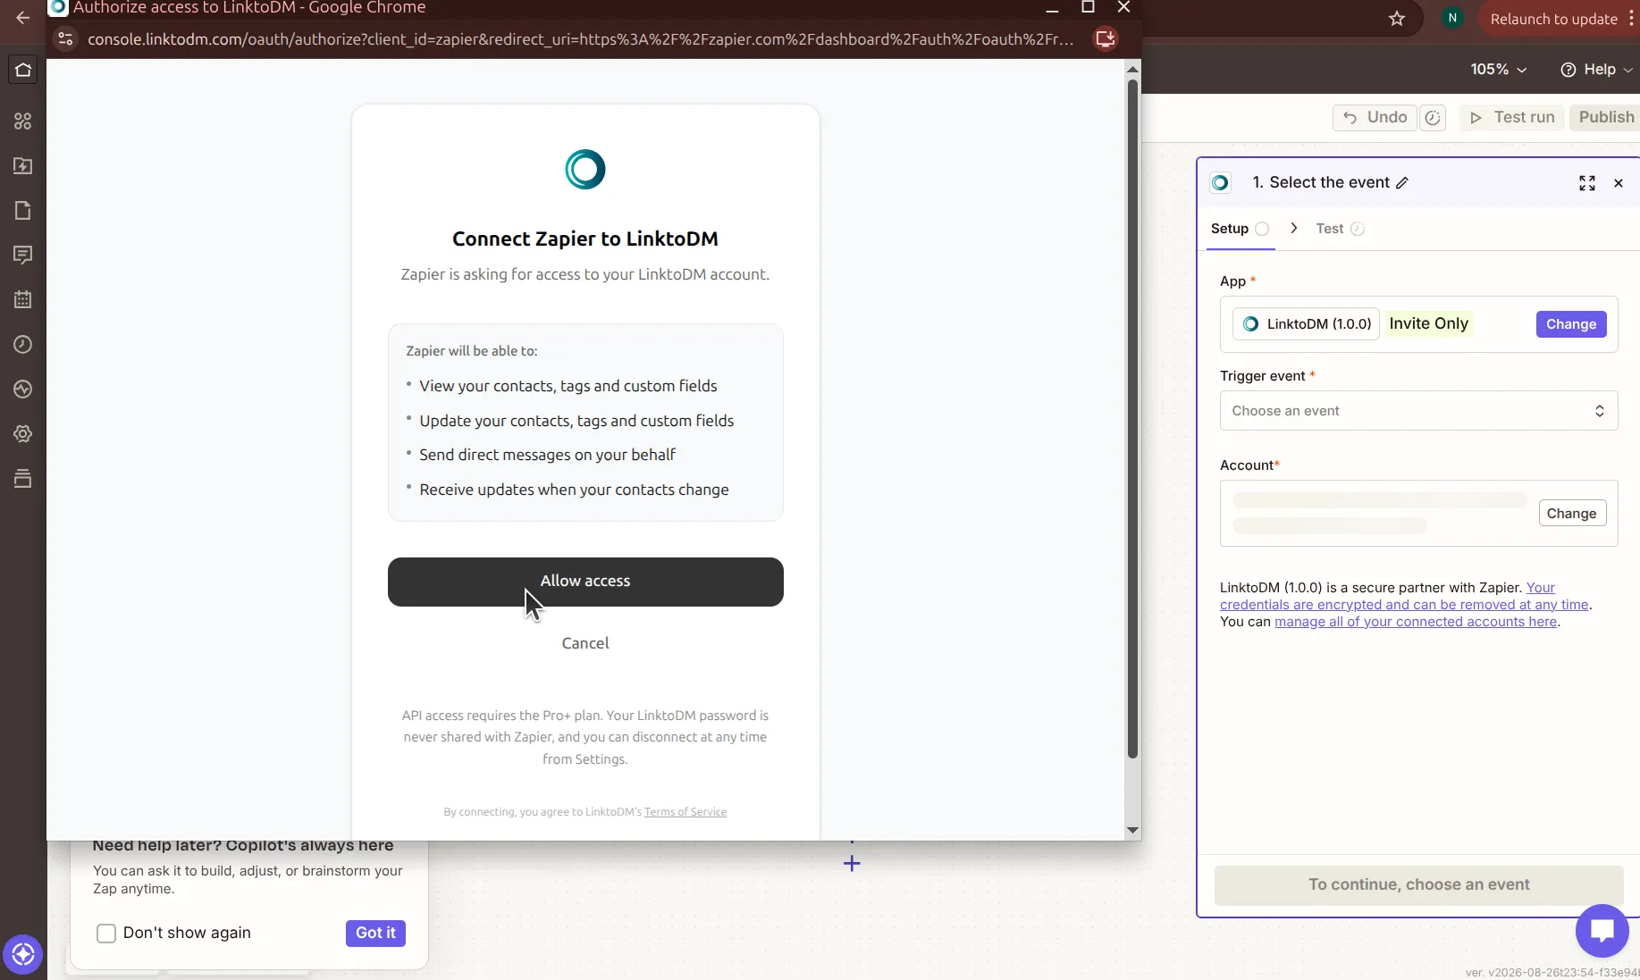The height and width of the screenshot is (980, 1640).
Task: Click the Publish button
Action: tap(1605, 118)
